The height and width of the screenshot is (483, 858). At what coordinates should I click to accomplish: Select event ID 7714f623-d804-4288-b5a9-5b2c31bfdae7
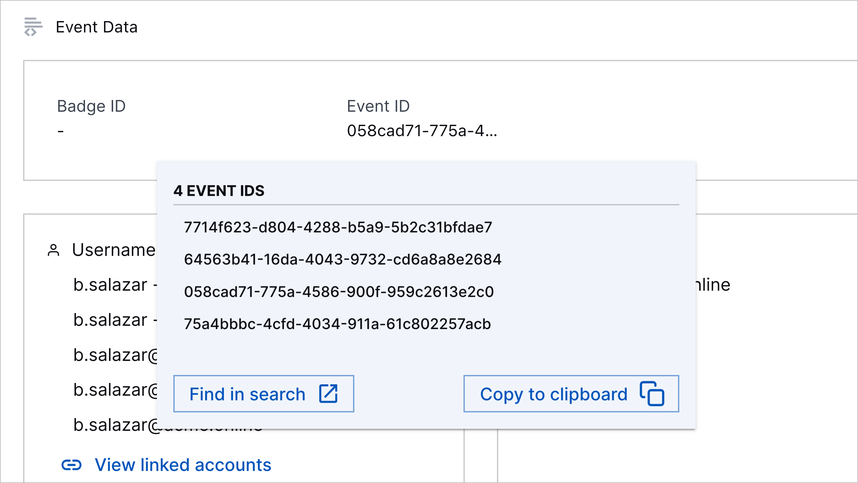(x=338, y=227)
